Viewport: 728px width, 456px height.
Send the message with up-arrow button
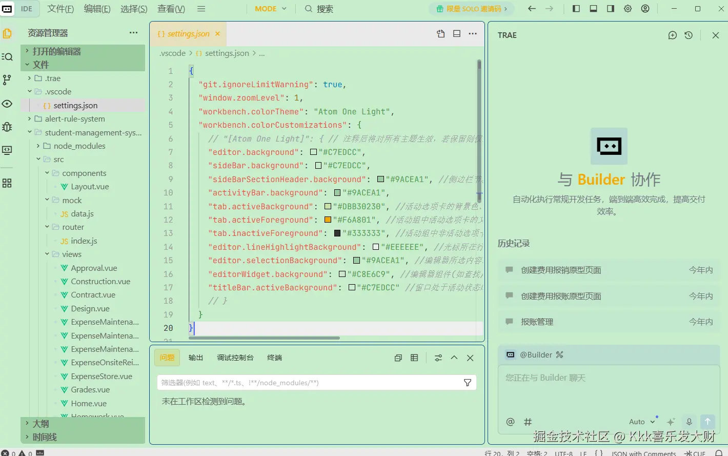[707, 422]
